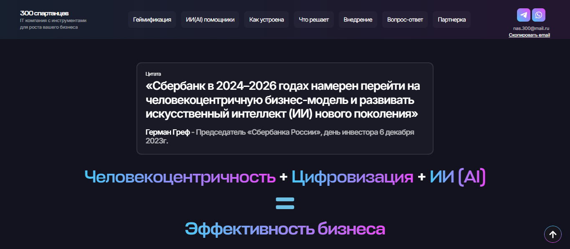Click the Сбербанк quote text
Viewport: 570px width, 249px height.
tap(282, 100)
